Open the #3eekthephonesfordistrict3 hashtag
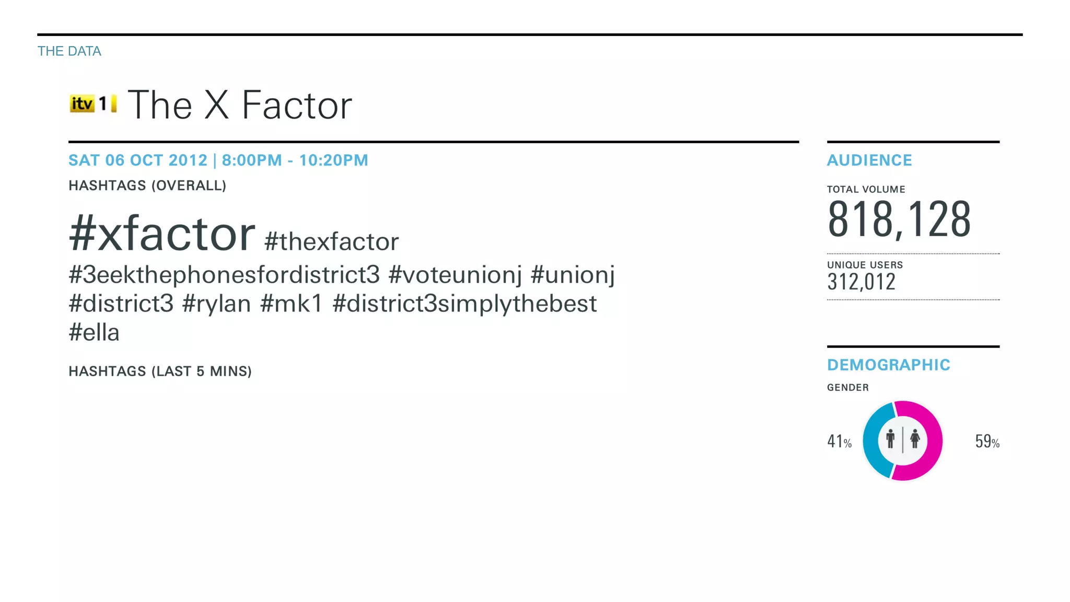The width and height of the screenshot is (1070, 602). click(x=224, y=275)
